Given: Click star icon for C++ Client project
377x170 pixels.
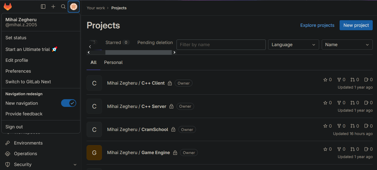Looking at the screenshot, I should click(x=325, y=80).
